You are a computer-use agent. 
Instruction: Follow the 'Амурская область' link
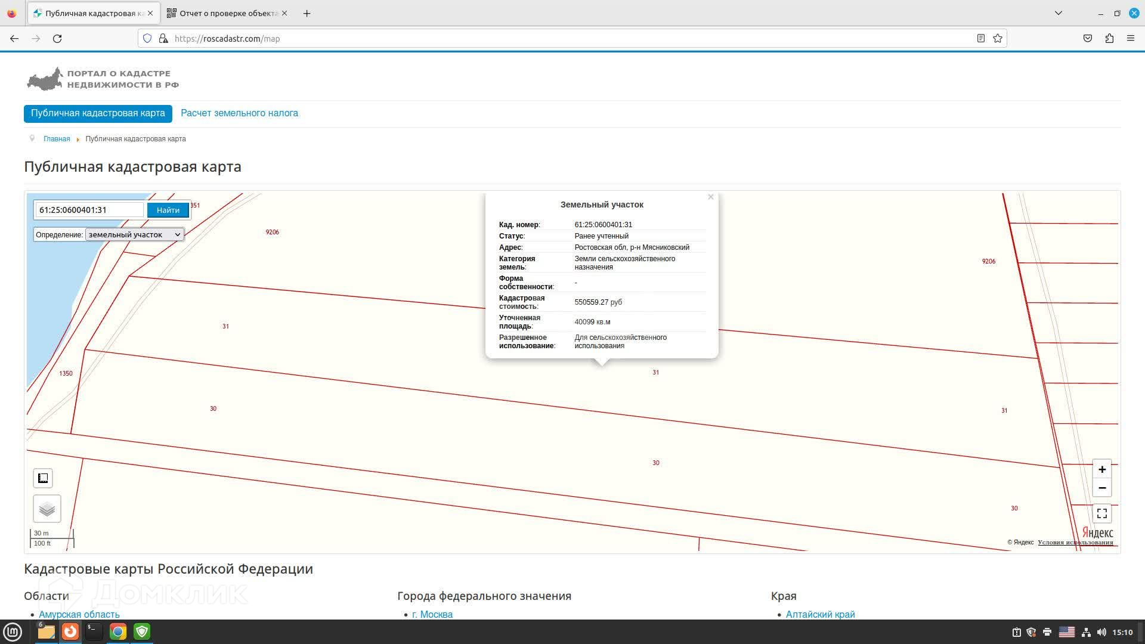(x=79, y=614)
